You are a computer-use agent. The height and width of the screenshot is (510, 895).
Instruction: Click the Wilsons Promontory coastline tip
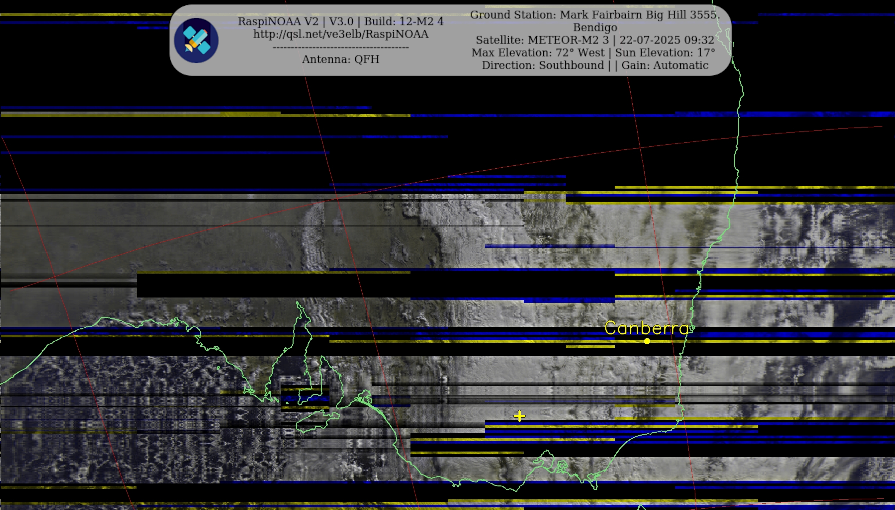pos(595,487)
